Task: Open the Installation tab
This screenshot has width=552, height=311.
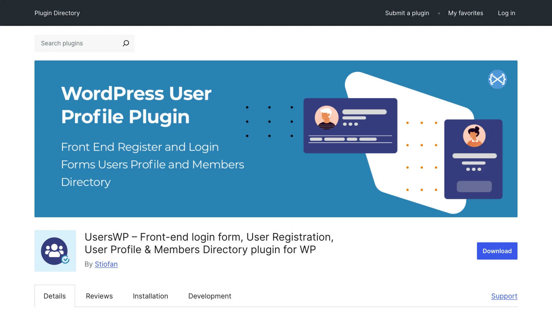Action: (x=150, y=296)
